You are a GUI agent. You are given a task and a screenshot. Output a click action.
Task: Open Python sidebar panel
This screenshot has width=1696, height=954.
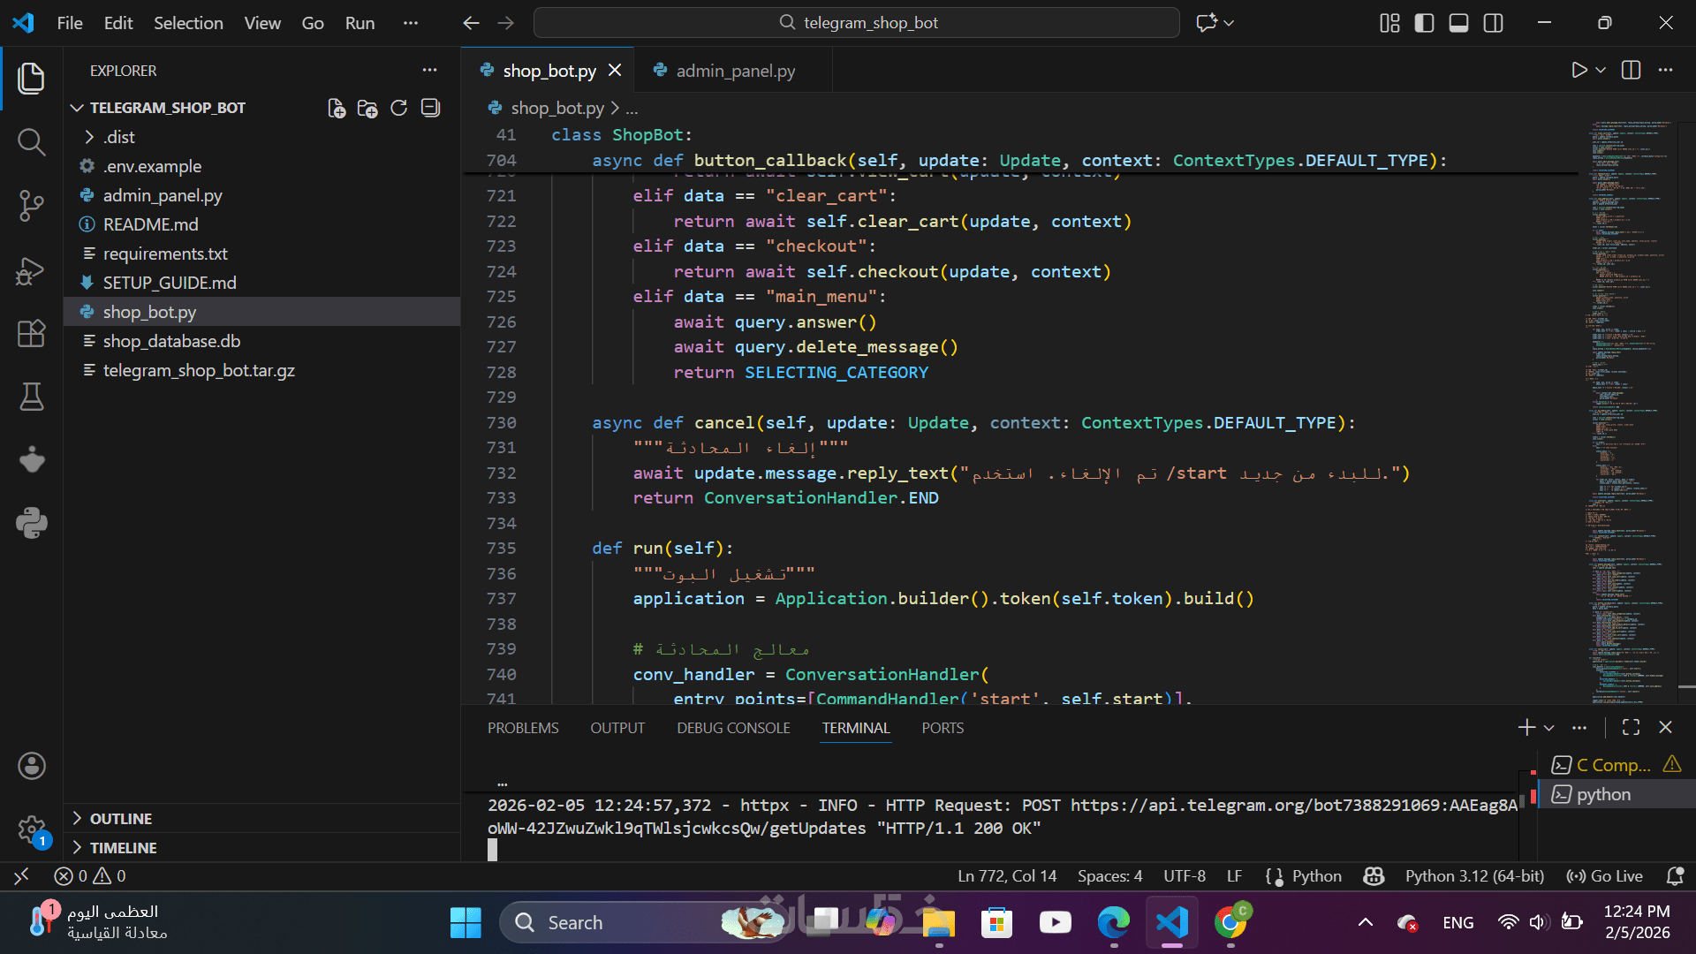pos(31,523)
